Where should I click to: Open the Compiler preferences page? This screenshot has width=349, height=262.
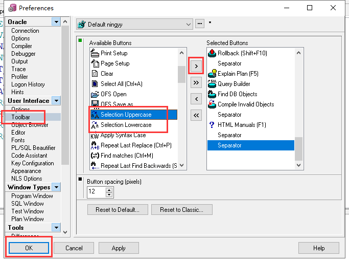click(x=21, y=46)
